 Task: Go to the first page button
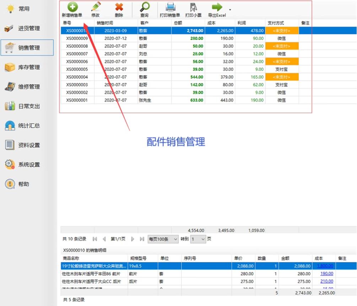(x=95, y=239)
